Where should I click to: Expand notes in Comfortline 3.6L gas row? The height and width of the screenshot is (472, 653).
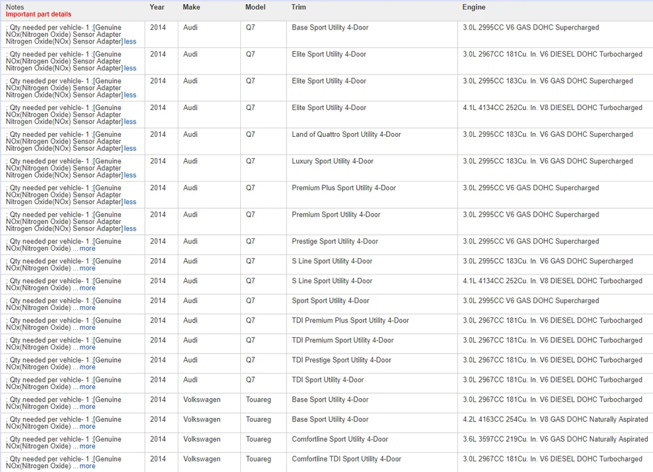[88, 446]
